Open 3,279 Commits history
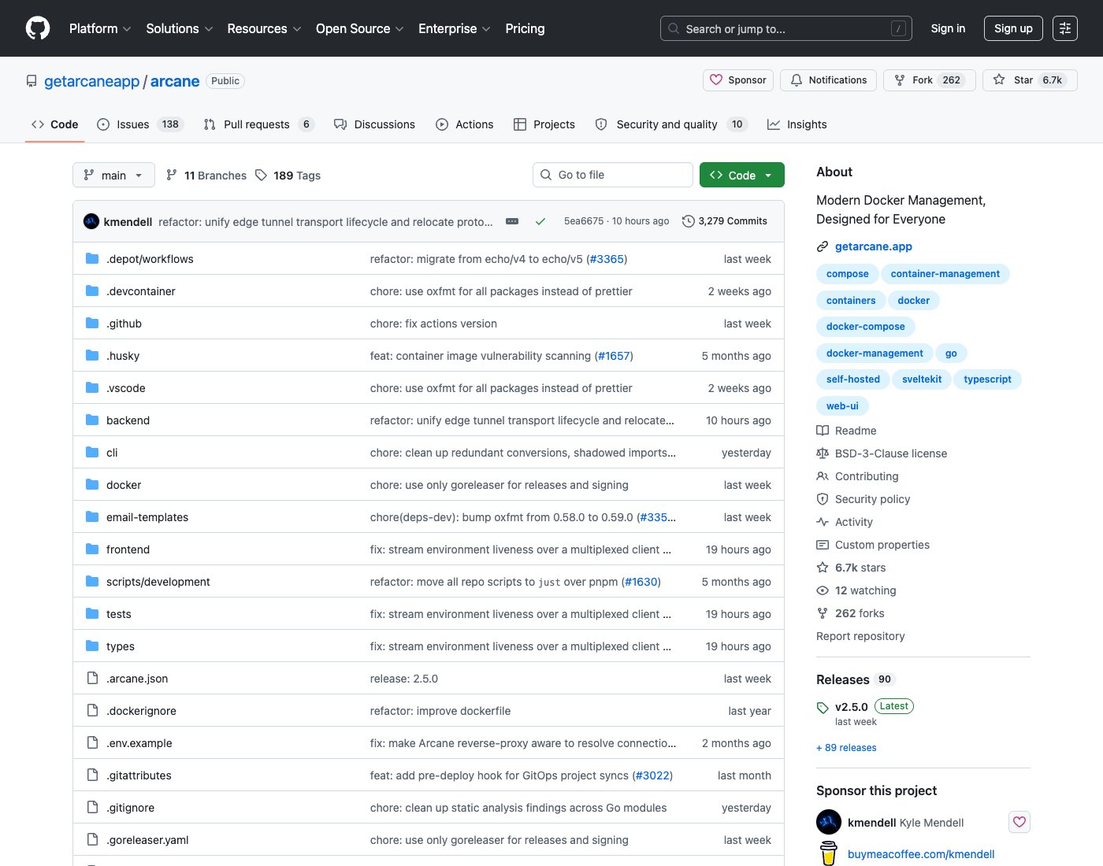Viewport: 1103px width, 866px height. [x=725, y=221]
